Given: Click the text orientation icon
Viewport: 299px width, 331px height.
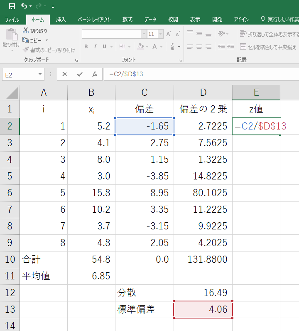Looking at the screenshot, I should pyautogui.click(x=221, y=33).
